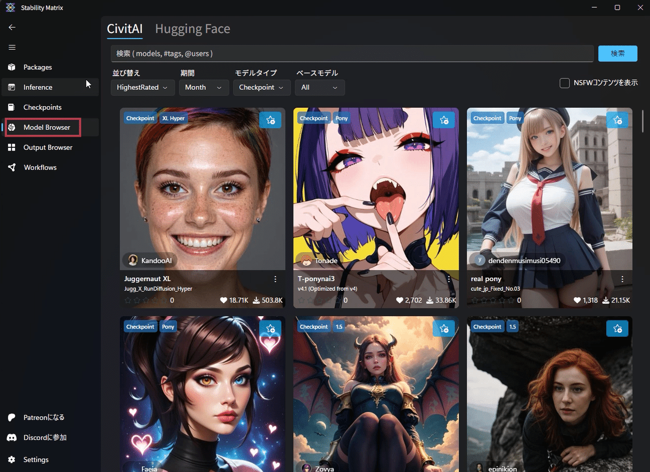650x472 pixels.
Task: Open Output Browser in sidebar
Action: coord(50,147)
